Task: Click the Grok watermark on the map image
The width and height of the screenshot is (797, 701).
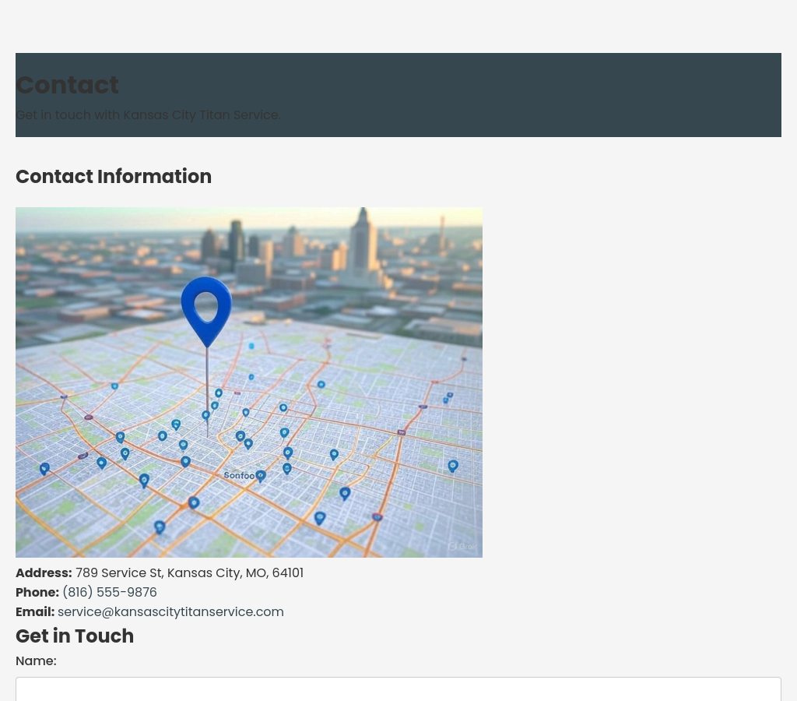Action: pos(461,547)
